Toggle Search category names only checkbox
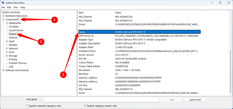Viewport: 233px width, 109px height. click(85, 106)
